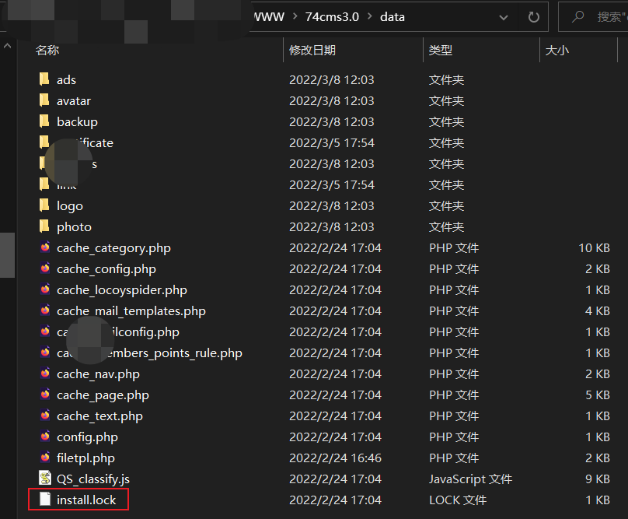Image resolution: width=628 pixels, height=519 pixels.
Task: Open the address bar history dropdown arrow
Action: pyautogui.click(x=504, y=16)
